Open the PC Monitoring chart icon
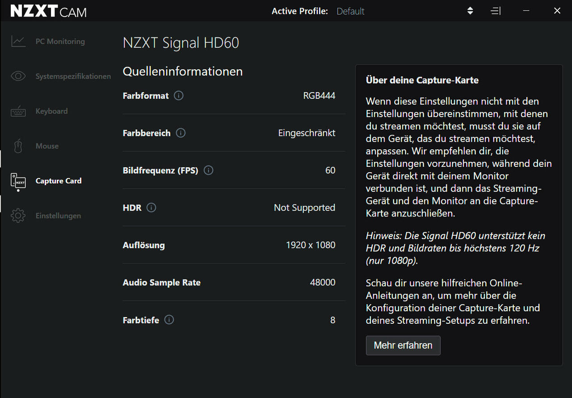Viewport: 572px width, 398px height. point(18,42)
